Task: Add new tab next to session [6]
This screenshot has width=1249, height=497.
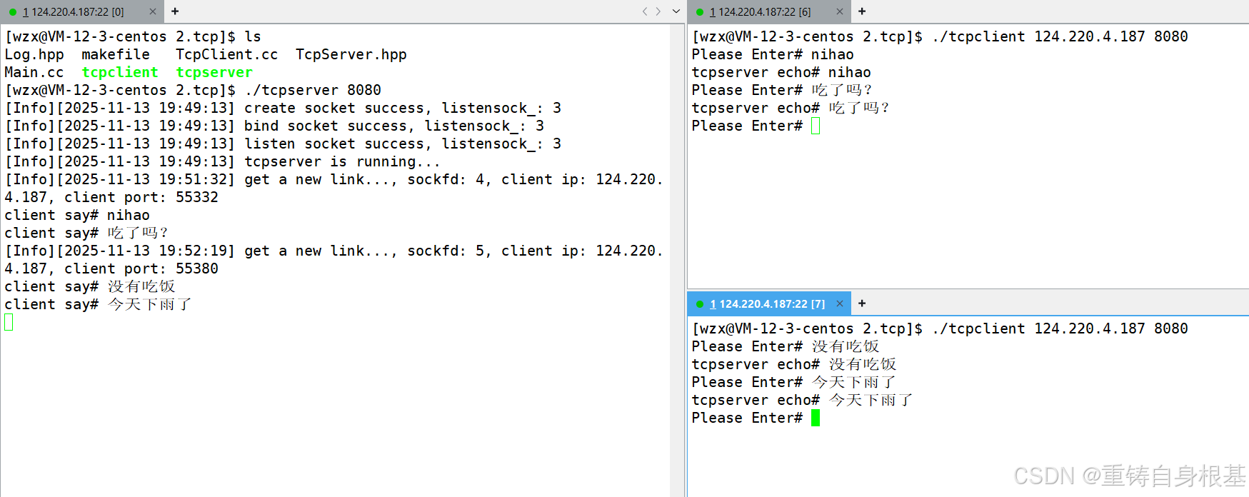Action: point(862,11)
